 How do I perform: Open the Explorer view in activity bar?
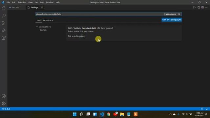click(4, 8)
